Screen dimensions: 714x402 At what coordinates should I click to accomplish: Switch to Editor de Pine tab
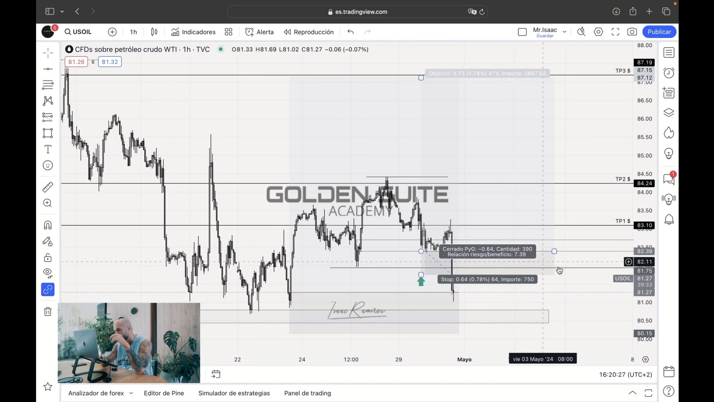pos(164,393)
